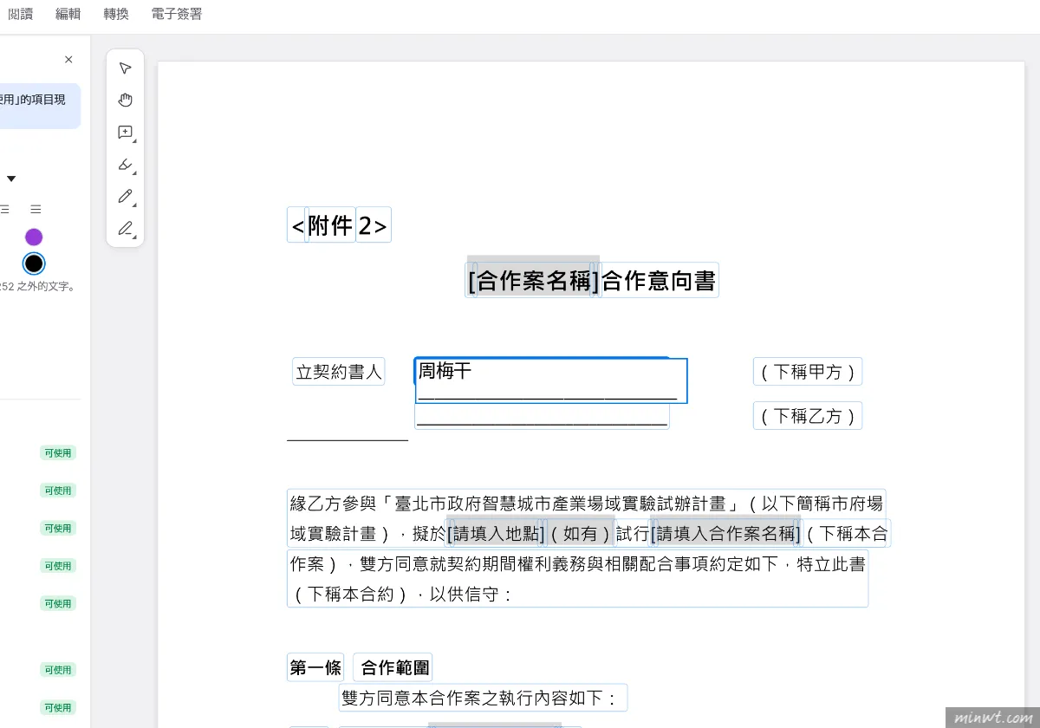Viewport: 1040px width, 728px height.
Task: Select the (如有) text box
Action: (581, 534)
